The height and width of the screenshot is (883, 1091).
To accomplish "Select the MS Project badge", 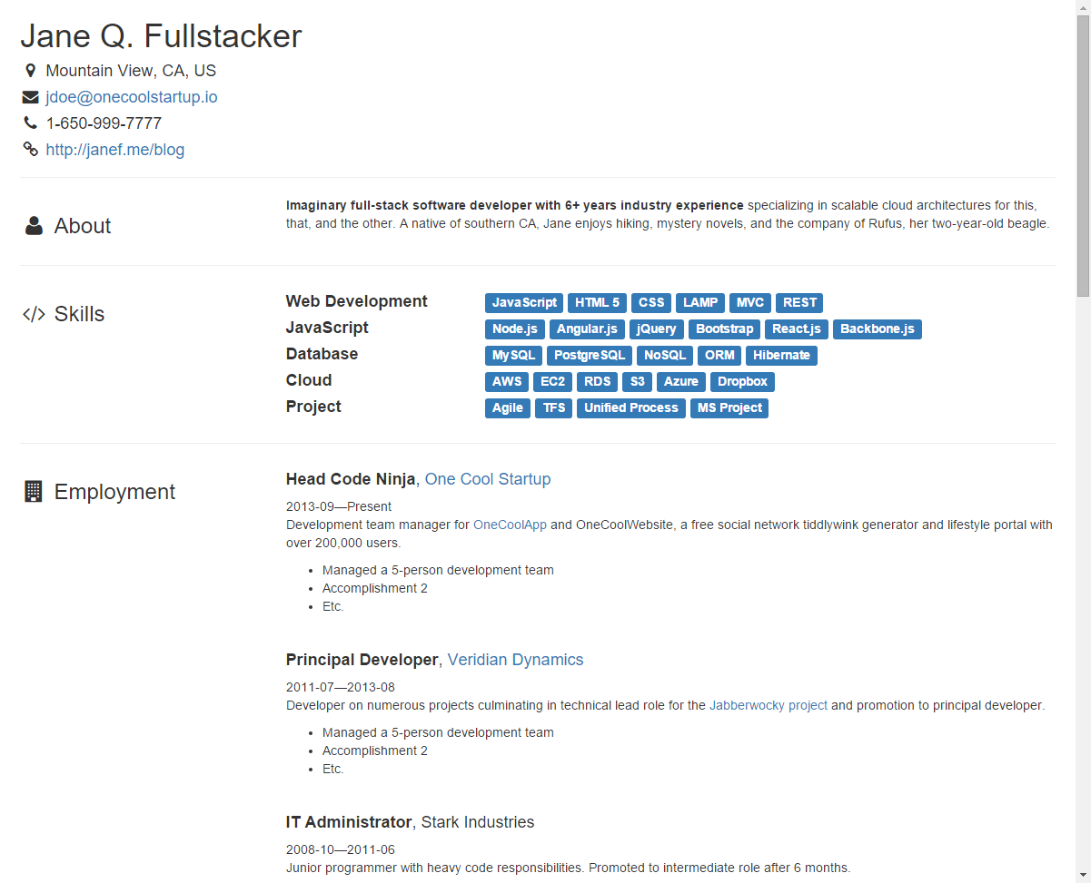I will (729, 408).
